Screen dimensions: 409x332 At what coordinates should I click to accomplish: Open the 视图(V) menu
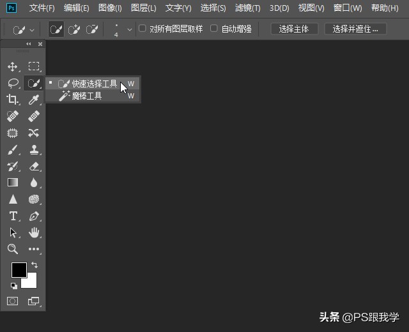(311, 8)
